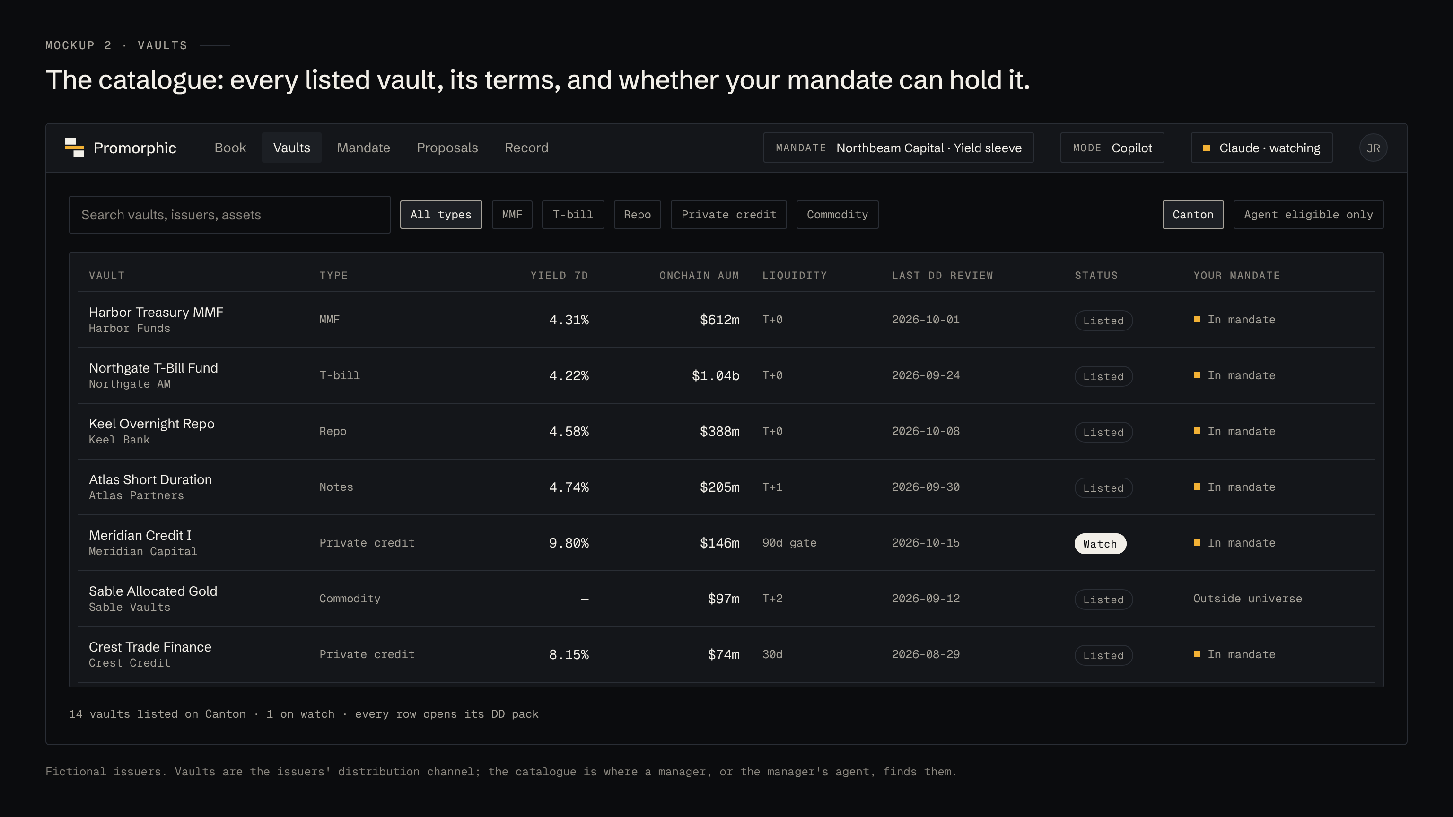Open the Northgate T-Bill Fund vault
The height and width of the screenshot is (817, 1453).
(x=726, y=375)
